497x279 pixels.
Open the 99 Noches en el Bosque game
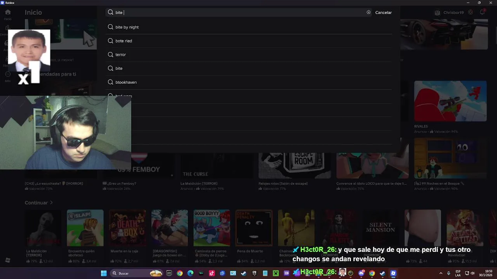point(450,158)
